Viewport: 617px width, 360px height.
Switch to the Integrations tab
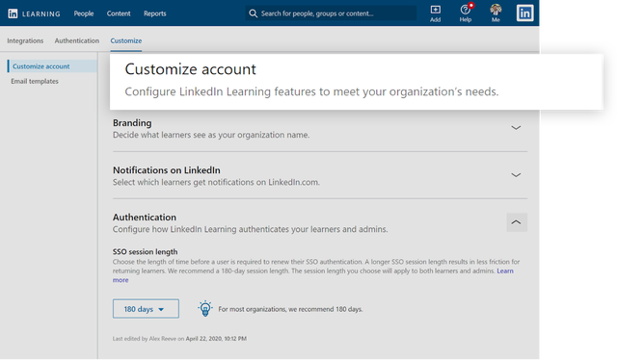pyautogui.click(x=25, y=40)
